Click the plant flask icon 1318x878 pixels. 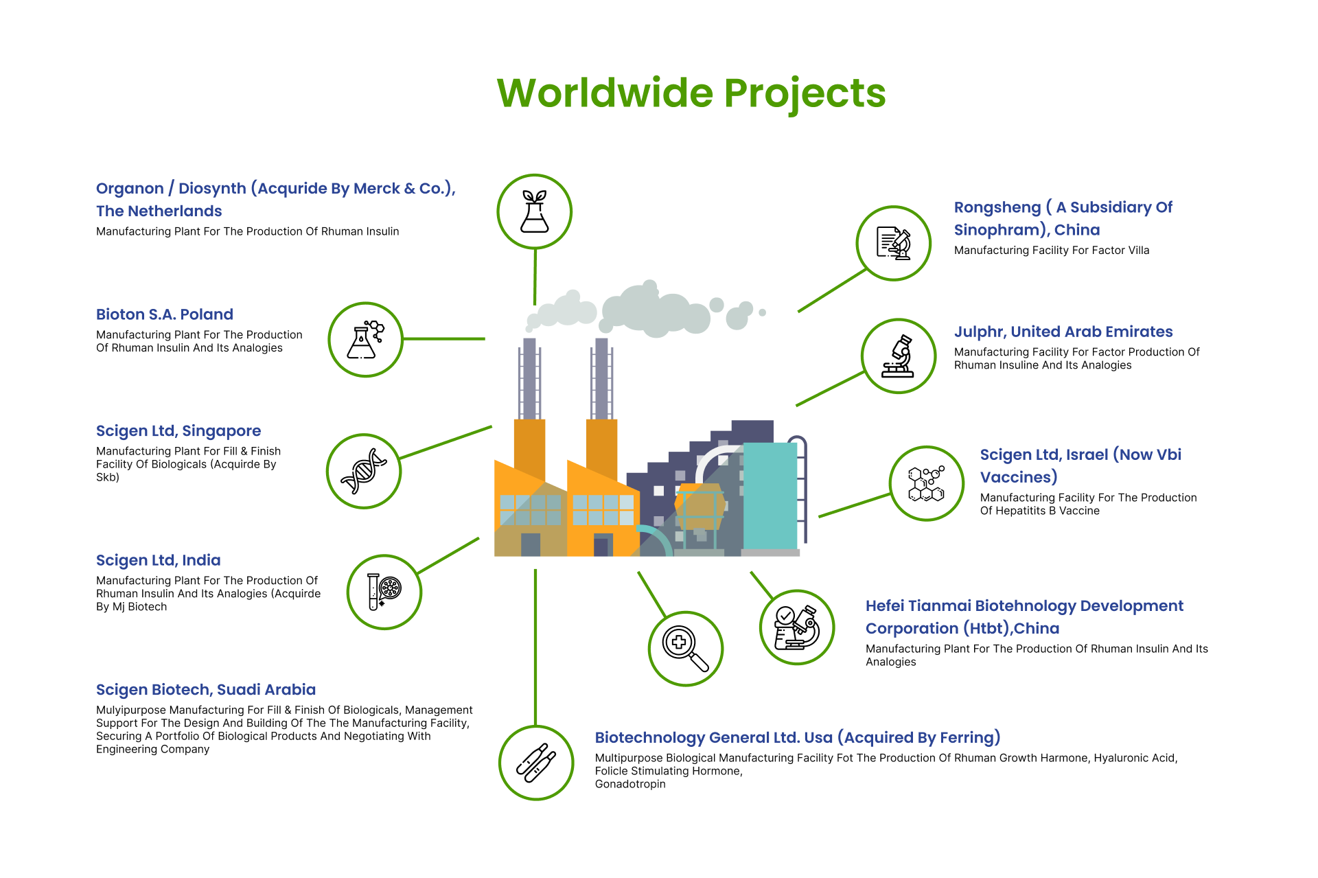click(x=534, y=211)
